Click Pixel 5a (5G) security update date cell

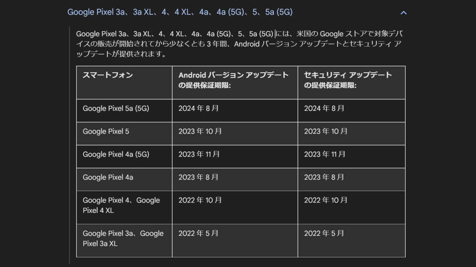click(324, 109)
